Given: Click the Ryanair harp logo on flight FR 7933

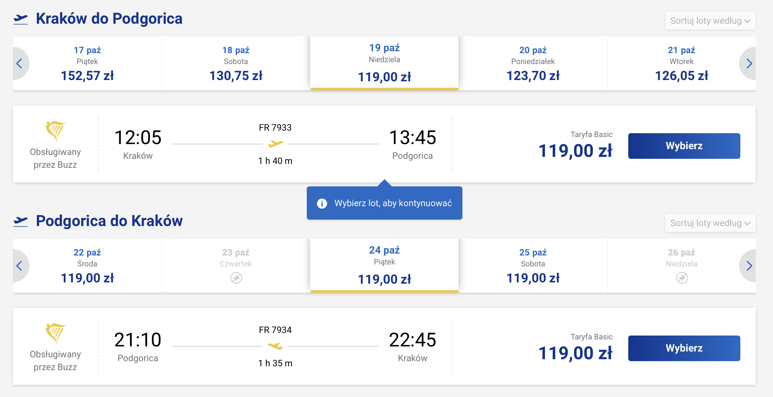Looking at the screenshot, I should pos(55,131).
